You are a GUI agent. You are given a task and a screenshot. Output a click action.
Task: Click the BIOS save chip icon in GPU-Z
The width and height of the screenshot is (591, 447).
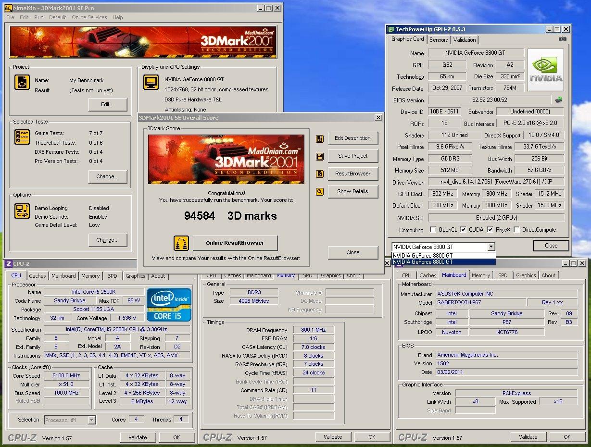pyautogui.click(x=558, y=100)
